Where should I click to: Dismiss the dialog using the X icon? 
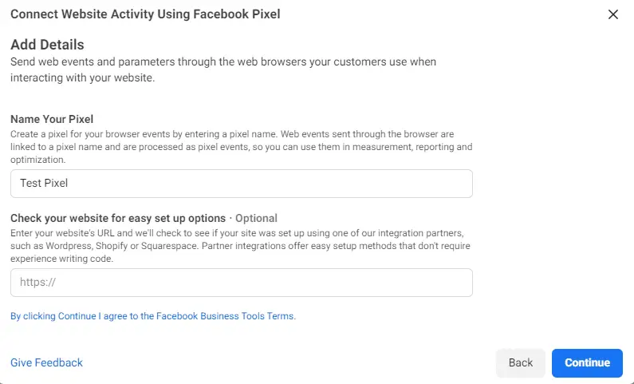(x=613, y=14)
